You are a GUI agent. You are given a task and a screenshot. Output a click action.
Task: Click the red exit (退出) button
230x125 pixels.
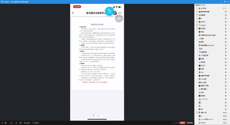point(182,123)
